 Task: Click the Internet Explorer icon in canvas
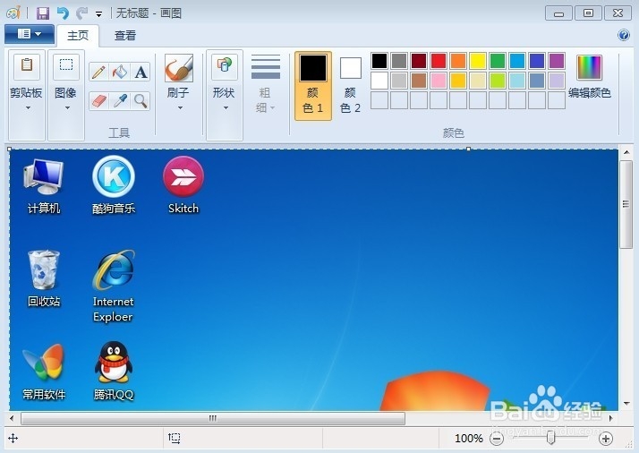coord(114,269)
